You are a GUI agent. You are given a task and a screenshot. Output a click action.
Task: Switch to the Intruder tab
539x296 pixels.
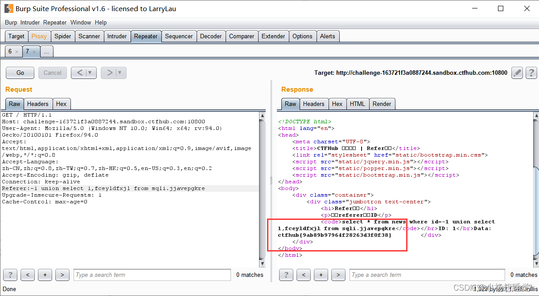coord(117,36)
